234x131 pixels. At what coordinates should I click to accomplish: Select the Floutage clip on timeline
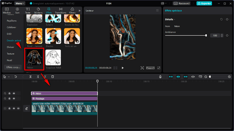click(64, 98)
